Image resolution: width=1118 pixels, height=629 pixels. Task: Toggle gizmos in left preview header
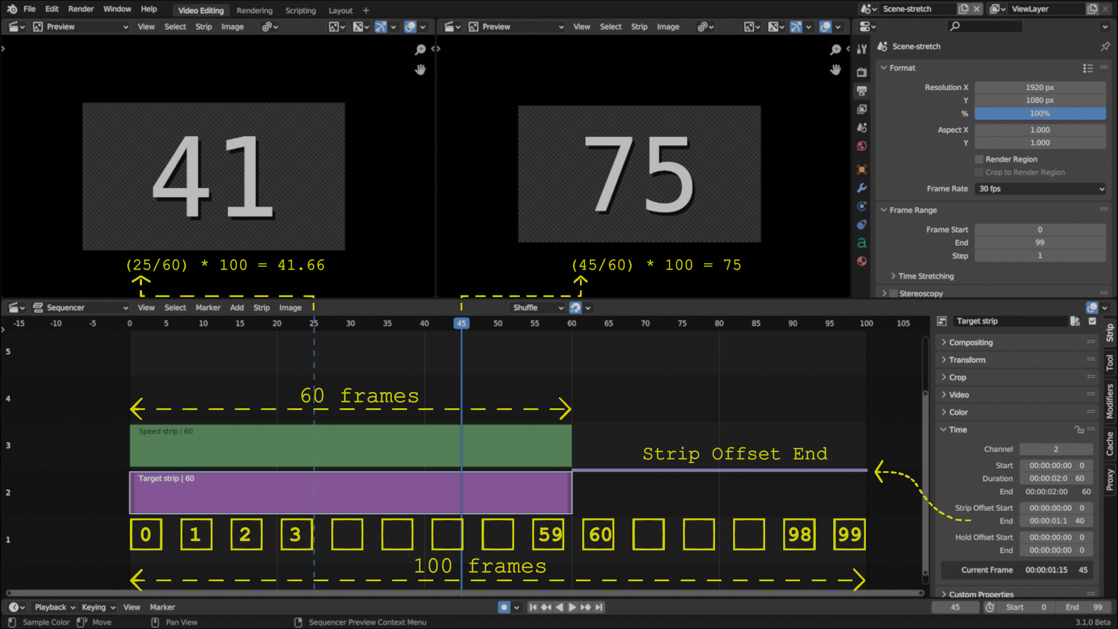tap(381, 27)
